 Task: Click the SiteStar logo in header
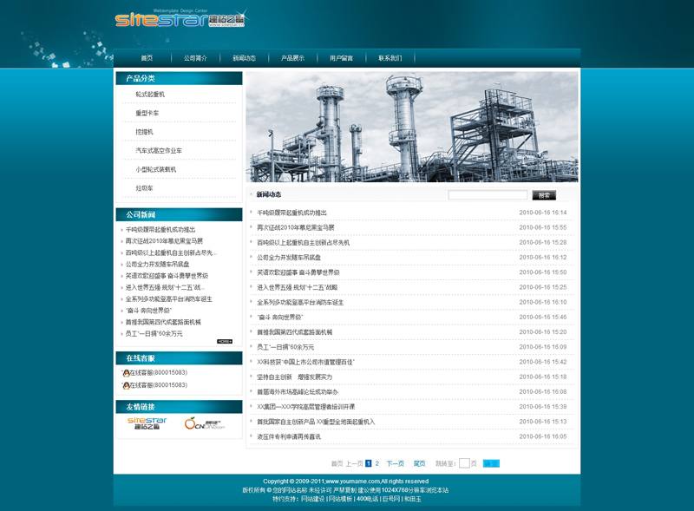(180, 20)
